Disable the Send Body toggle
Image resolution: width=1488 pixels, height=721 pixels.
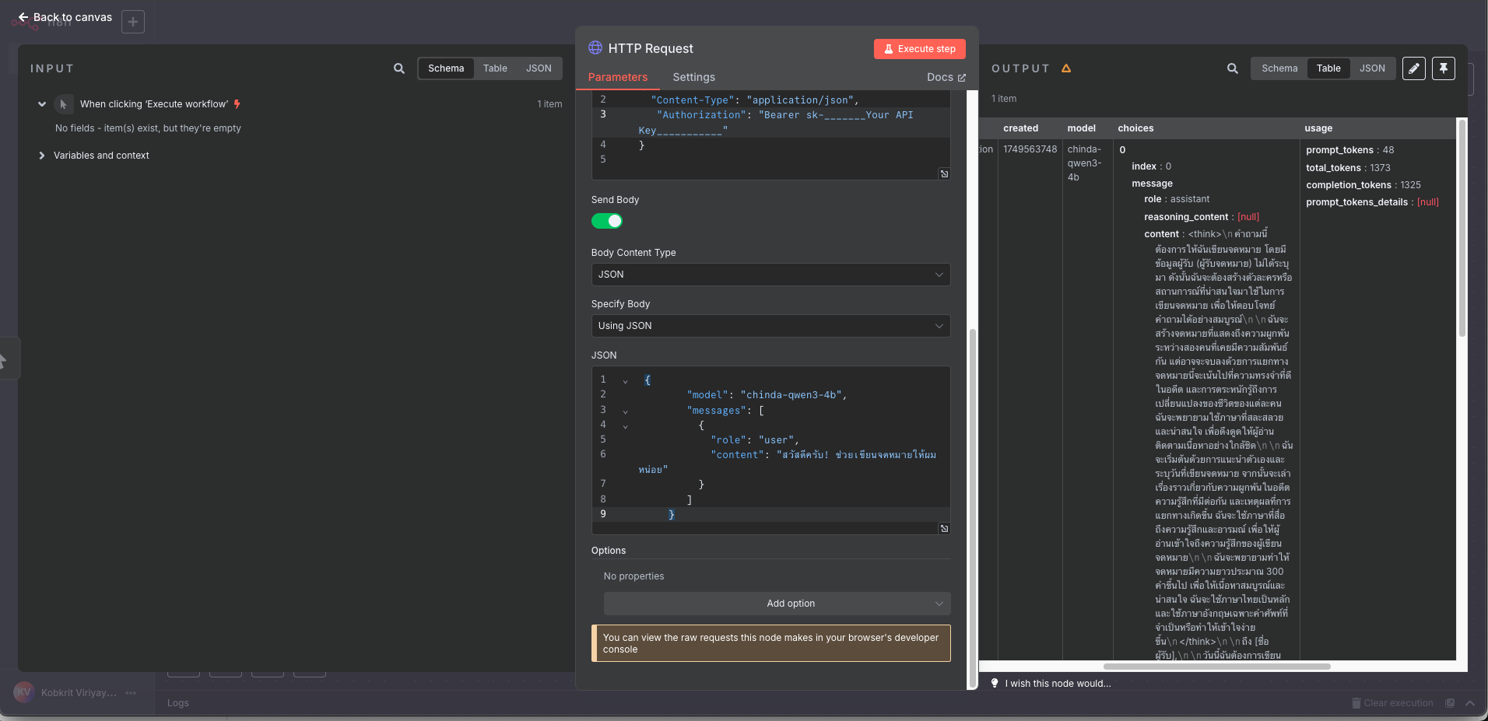coord(607,221)
